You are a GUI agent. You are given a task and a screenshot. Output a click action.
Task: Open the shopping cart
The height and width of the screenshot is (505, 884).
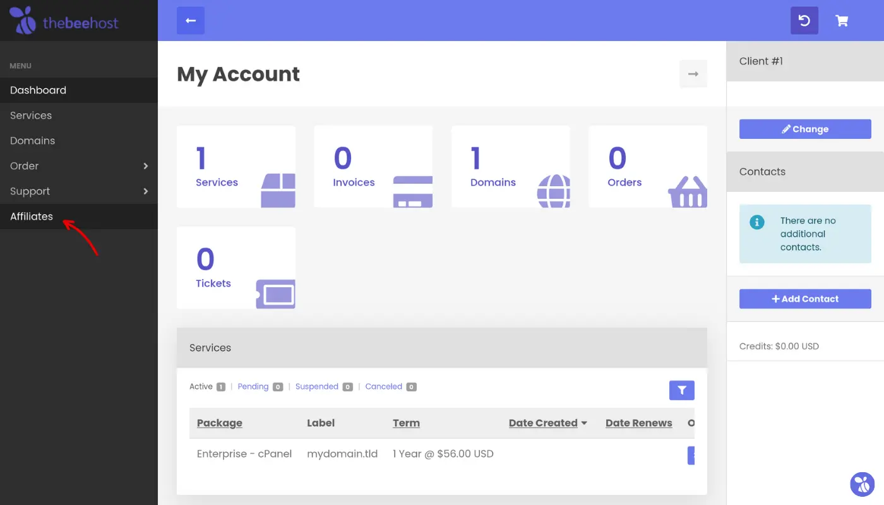pos(842,21)
